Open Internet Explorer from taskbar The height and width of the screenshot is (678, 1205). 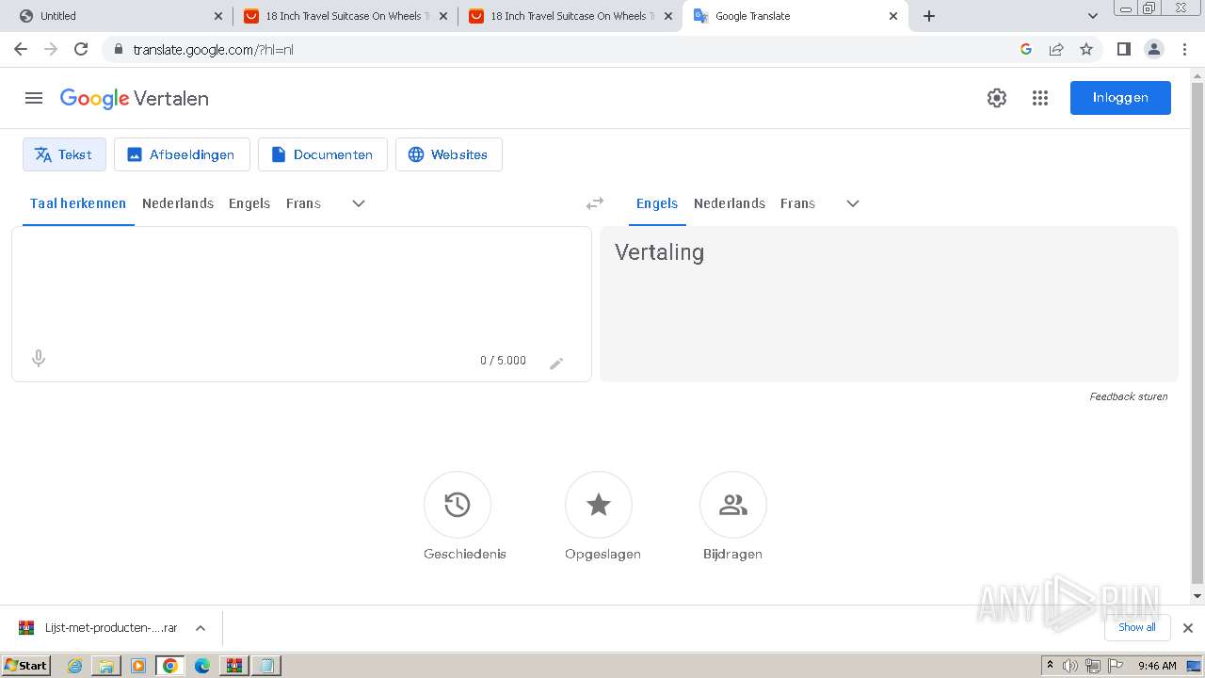coord(74,666)
